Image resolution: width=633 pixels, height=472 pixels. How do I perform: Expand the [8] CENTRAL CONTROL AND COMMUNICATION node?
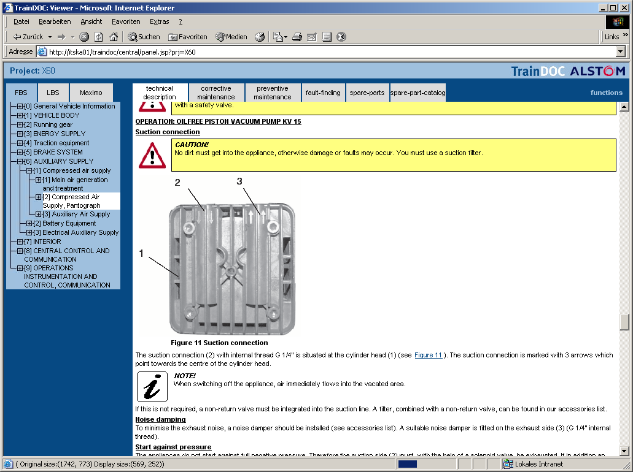[20, 251]
